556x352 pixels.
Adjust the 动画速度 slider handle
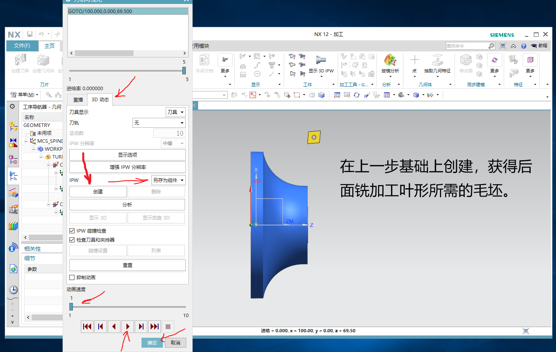coord(71,307)
